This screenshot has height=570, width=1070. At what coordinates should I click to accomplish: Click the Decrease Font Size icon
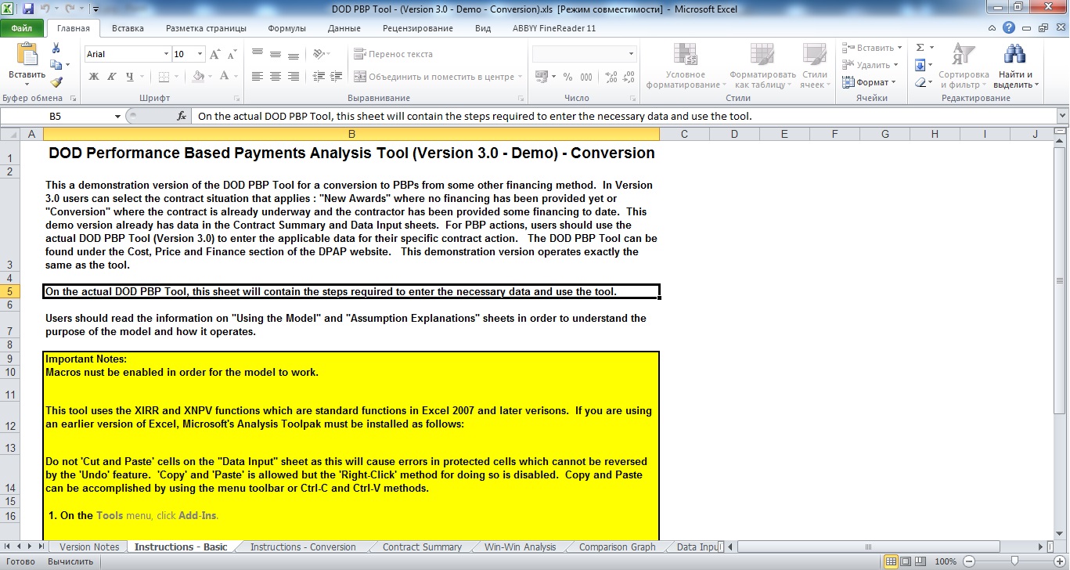click(231, 54)
